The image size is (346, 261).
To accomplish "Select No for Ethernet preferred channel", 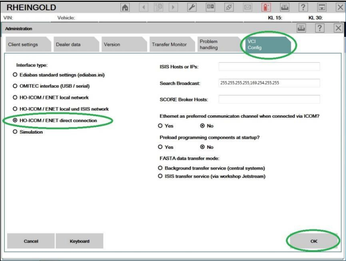I will point(202,126).
